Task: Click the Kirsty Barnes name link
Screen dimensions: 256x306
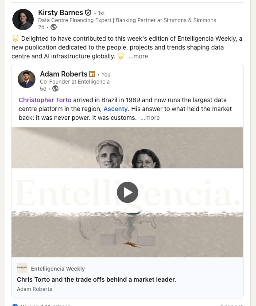Action: (x=60, y=13)
